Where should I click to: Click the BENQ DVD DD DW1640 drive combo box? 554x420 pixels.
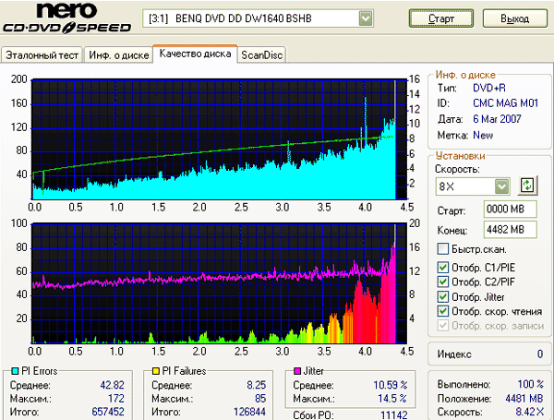tap(258, 18)
